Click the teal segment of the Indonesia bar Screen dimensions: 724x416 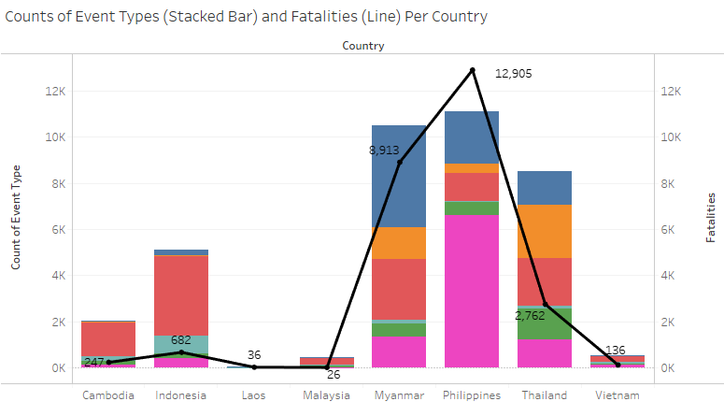point(181,344)
